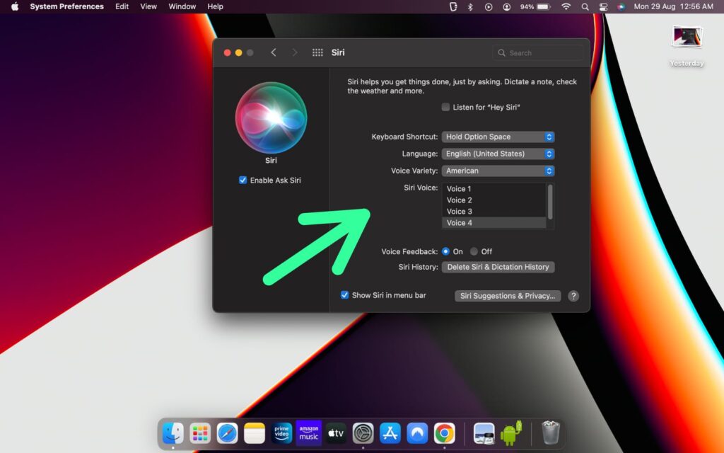Viewport: 724px width, 453px height.
Task: Go back using the toolbar back arrow
Action: tap(274, 52)
